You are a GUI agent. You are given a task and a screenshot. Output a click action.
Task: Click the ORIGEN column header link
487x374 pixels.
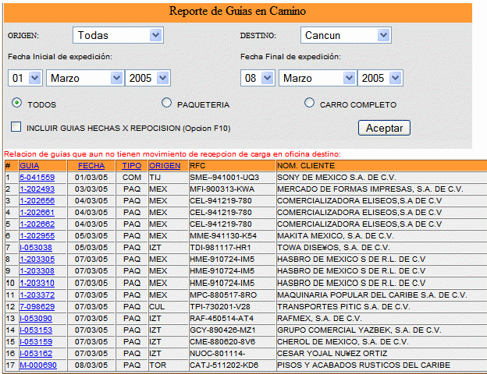[x=165, y=166]
